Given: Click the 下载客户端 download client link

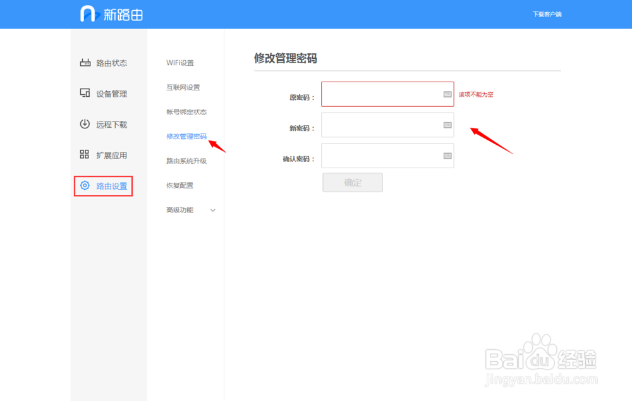Looking at the screenshot, I should (x=547, y=13).
